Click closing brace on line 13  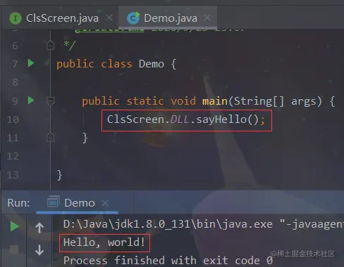59,175
